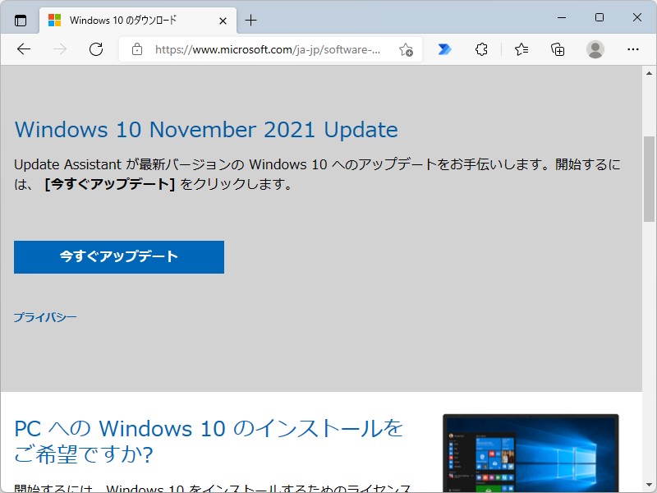Minimize the Edge window
657x493 pixels.
pos(562,17)
